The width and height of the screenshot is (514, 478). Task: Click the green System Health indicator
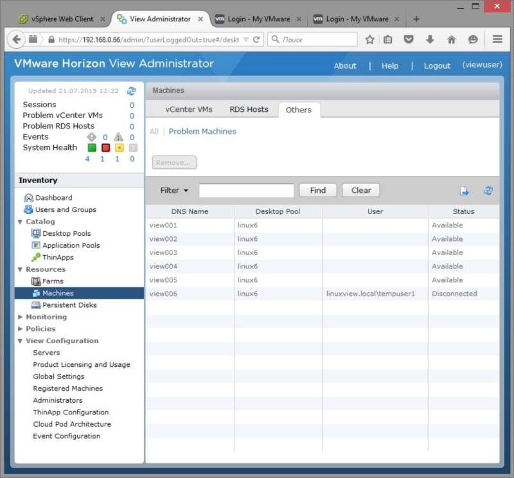pyautogui.click(x=92, y=148)
